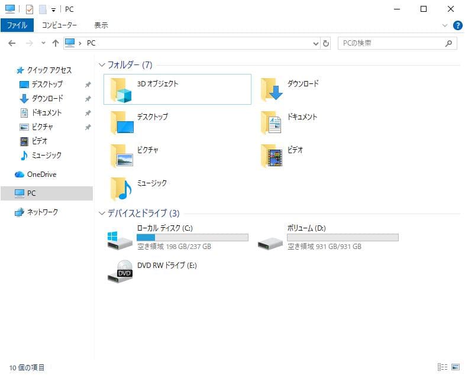Select the ローカル ディスク (C:) drive icon
The image size is (465, 375).
tap(120, 240)
